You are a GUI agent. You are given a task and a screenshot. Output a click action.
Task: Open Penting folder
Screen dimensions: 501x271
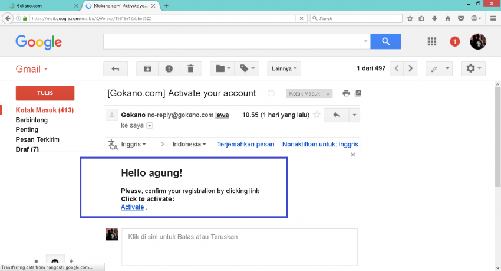coord(27,129)
